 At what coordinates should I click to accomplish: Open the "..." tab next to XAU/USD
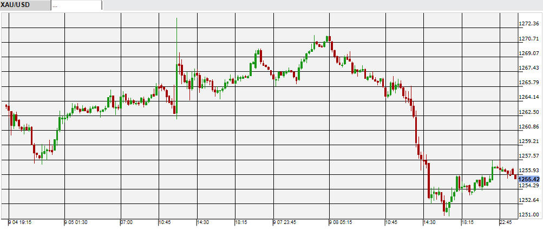tap(76, 5)
